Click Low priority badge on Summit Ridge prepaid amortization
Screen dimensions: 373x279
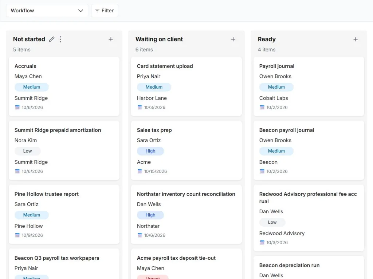point(28,151)
